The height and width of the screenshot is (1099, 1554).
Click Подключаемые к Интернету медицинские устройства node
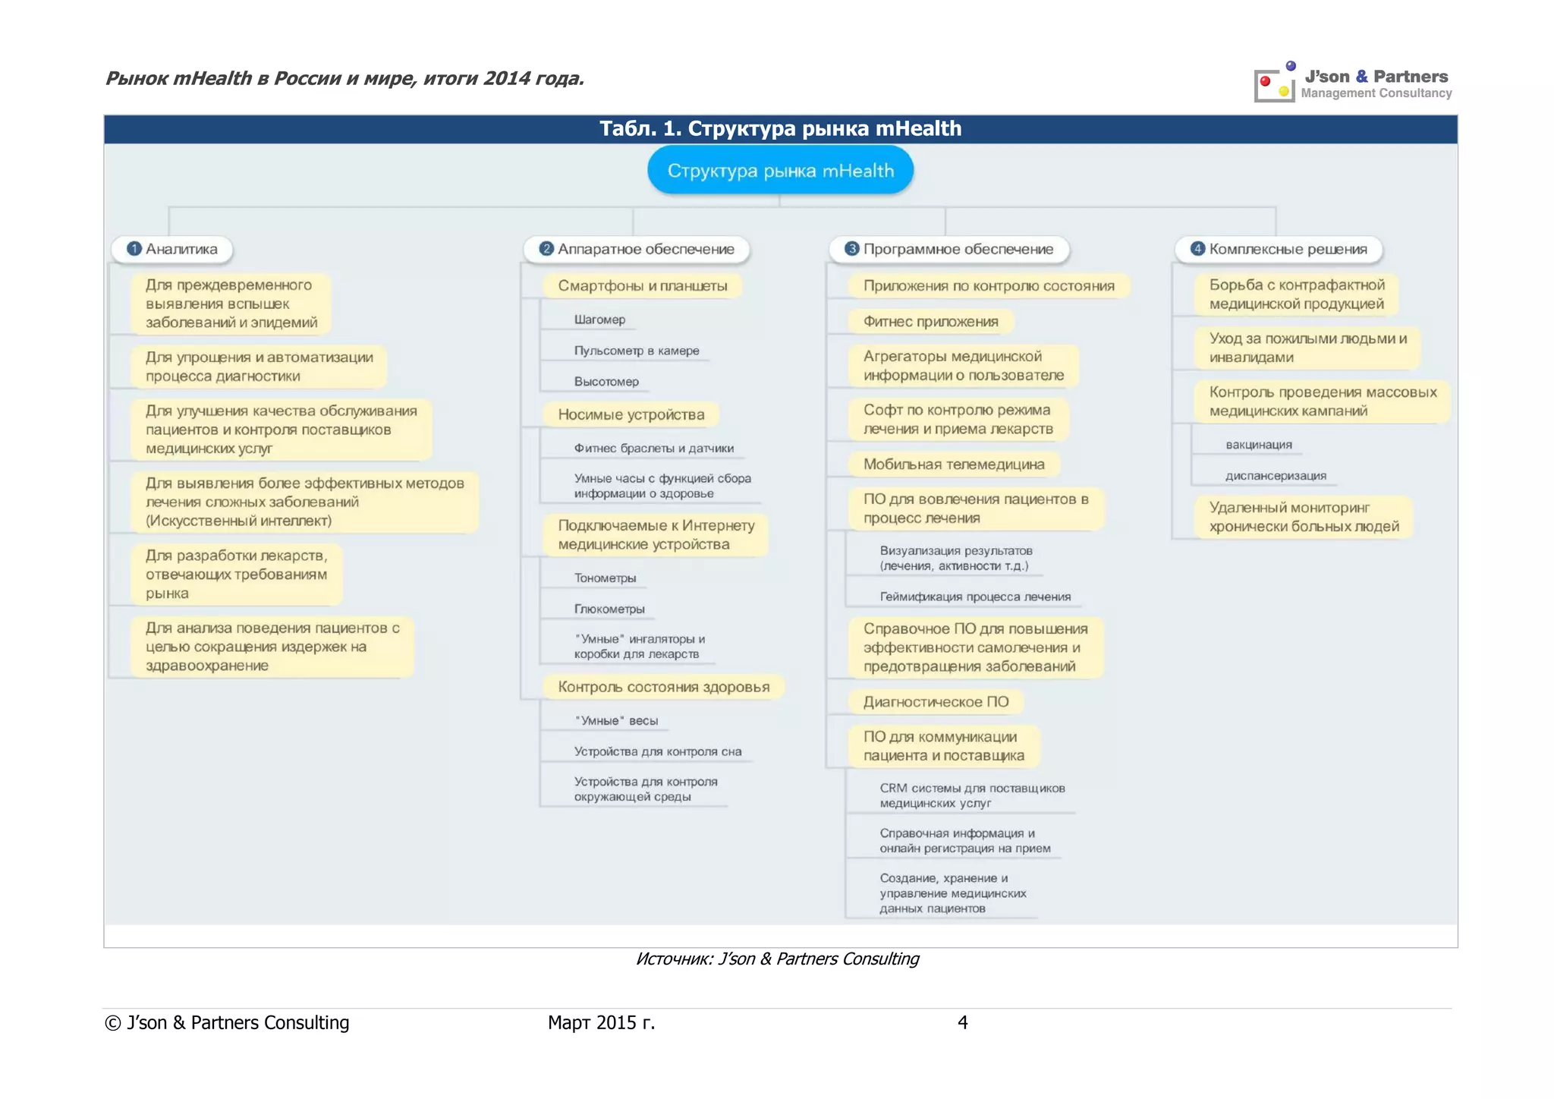[656, 535]
